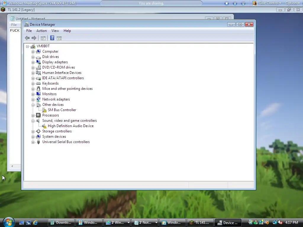The image size is (303, 227).
Task: Select the VM0B0T computer root icon
Action: (x=33, y=46)
